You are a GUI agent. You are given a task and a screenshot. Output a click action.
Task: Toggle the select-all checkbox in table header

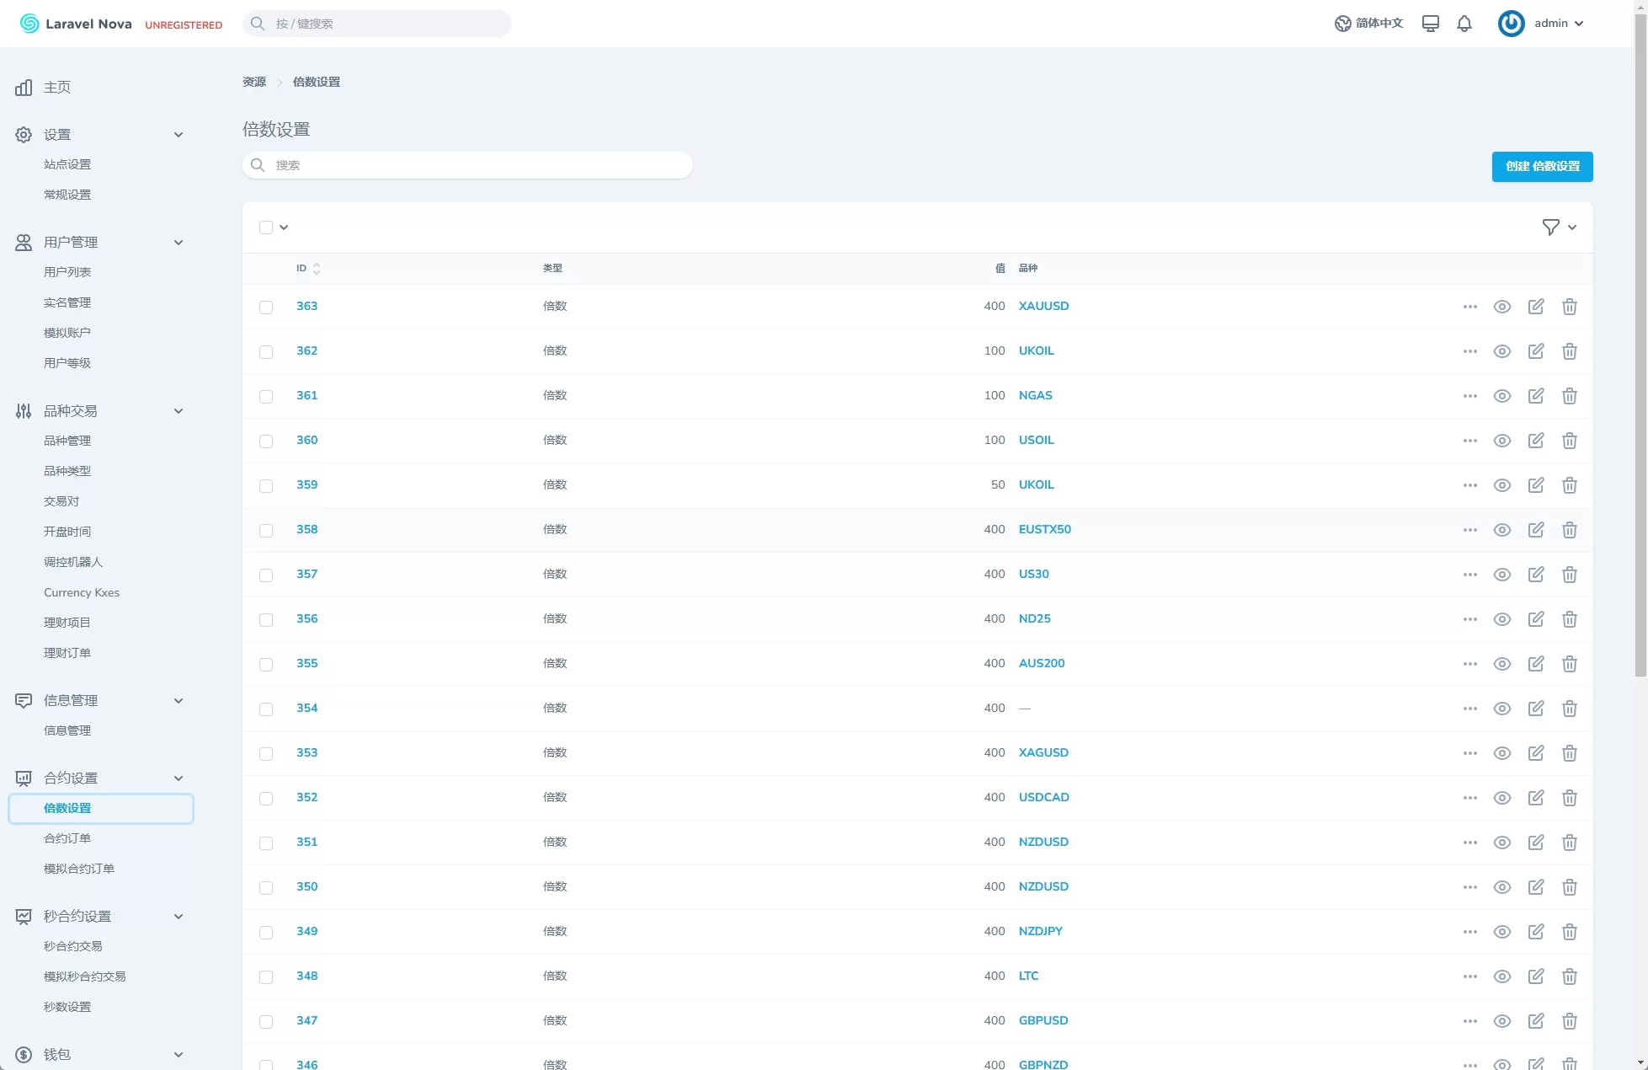pos(266,227)
